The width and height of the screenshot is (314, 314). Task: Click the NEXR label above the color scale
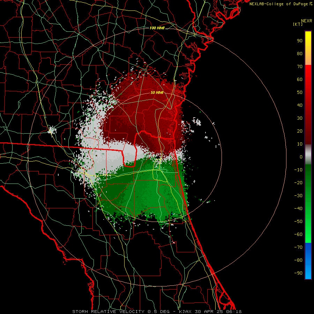(307, 21)
